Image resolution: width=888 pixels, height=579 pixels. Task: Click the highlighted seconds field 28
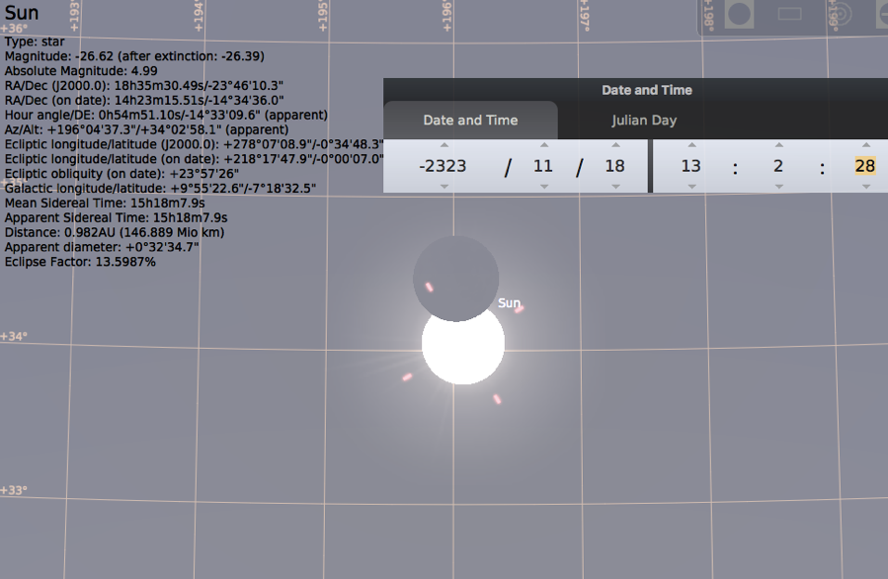pos(865,166)
